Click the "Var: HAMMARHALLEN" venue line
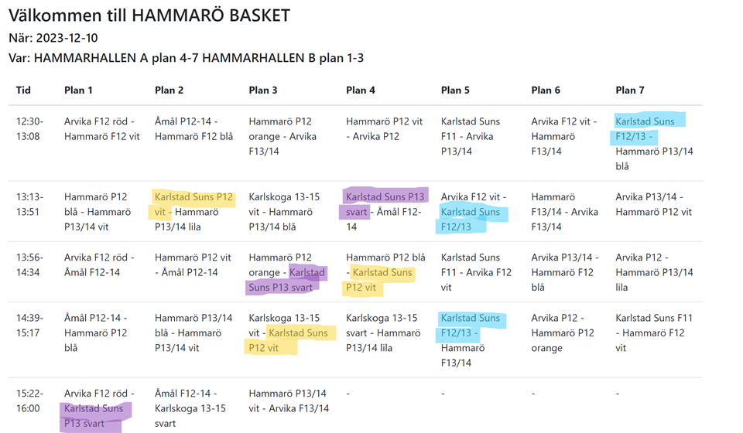743x433 pixels. click(x=186, y=58)
